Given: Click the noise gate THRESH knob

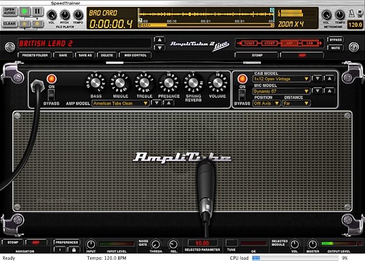Looking at the screenshot, I should click(156, 244).
